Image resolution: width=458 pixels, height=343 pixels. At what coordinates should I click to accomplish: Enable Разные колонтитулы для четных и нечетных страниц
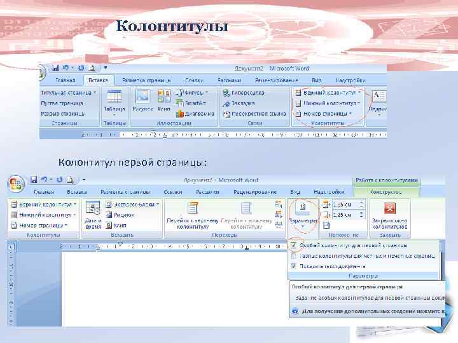[294, 256]
